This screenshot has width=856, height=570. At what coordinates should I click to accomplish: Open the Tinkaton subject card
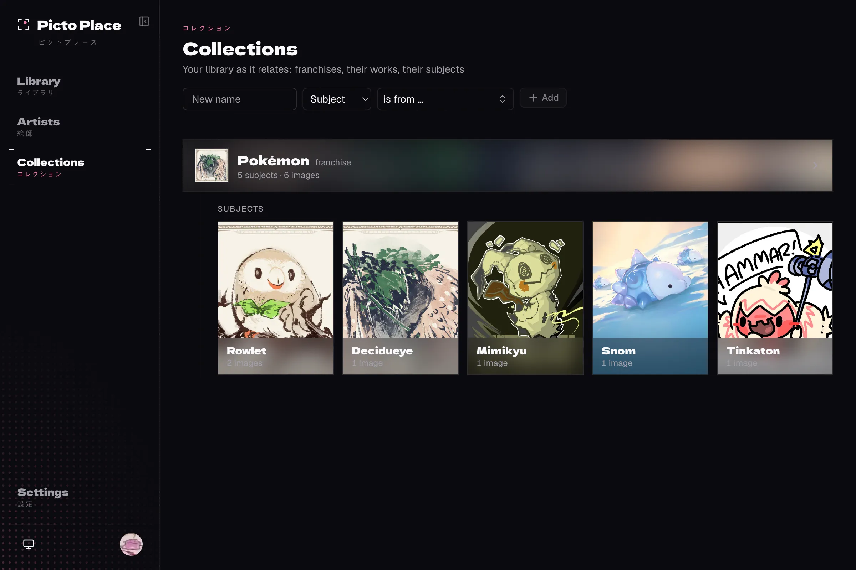tap(775, 298)
